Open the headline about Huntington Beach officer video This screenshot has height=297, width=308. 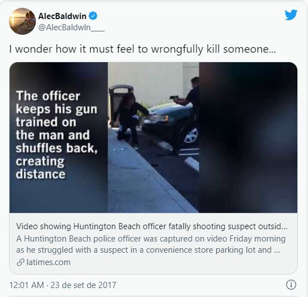(x=152, y=226)
